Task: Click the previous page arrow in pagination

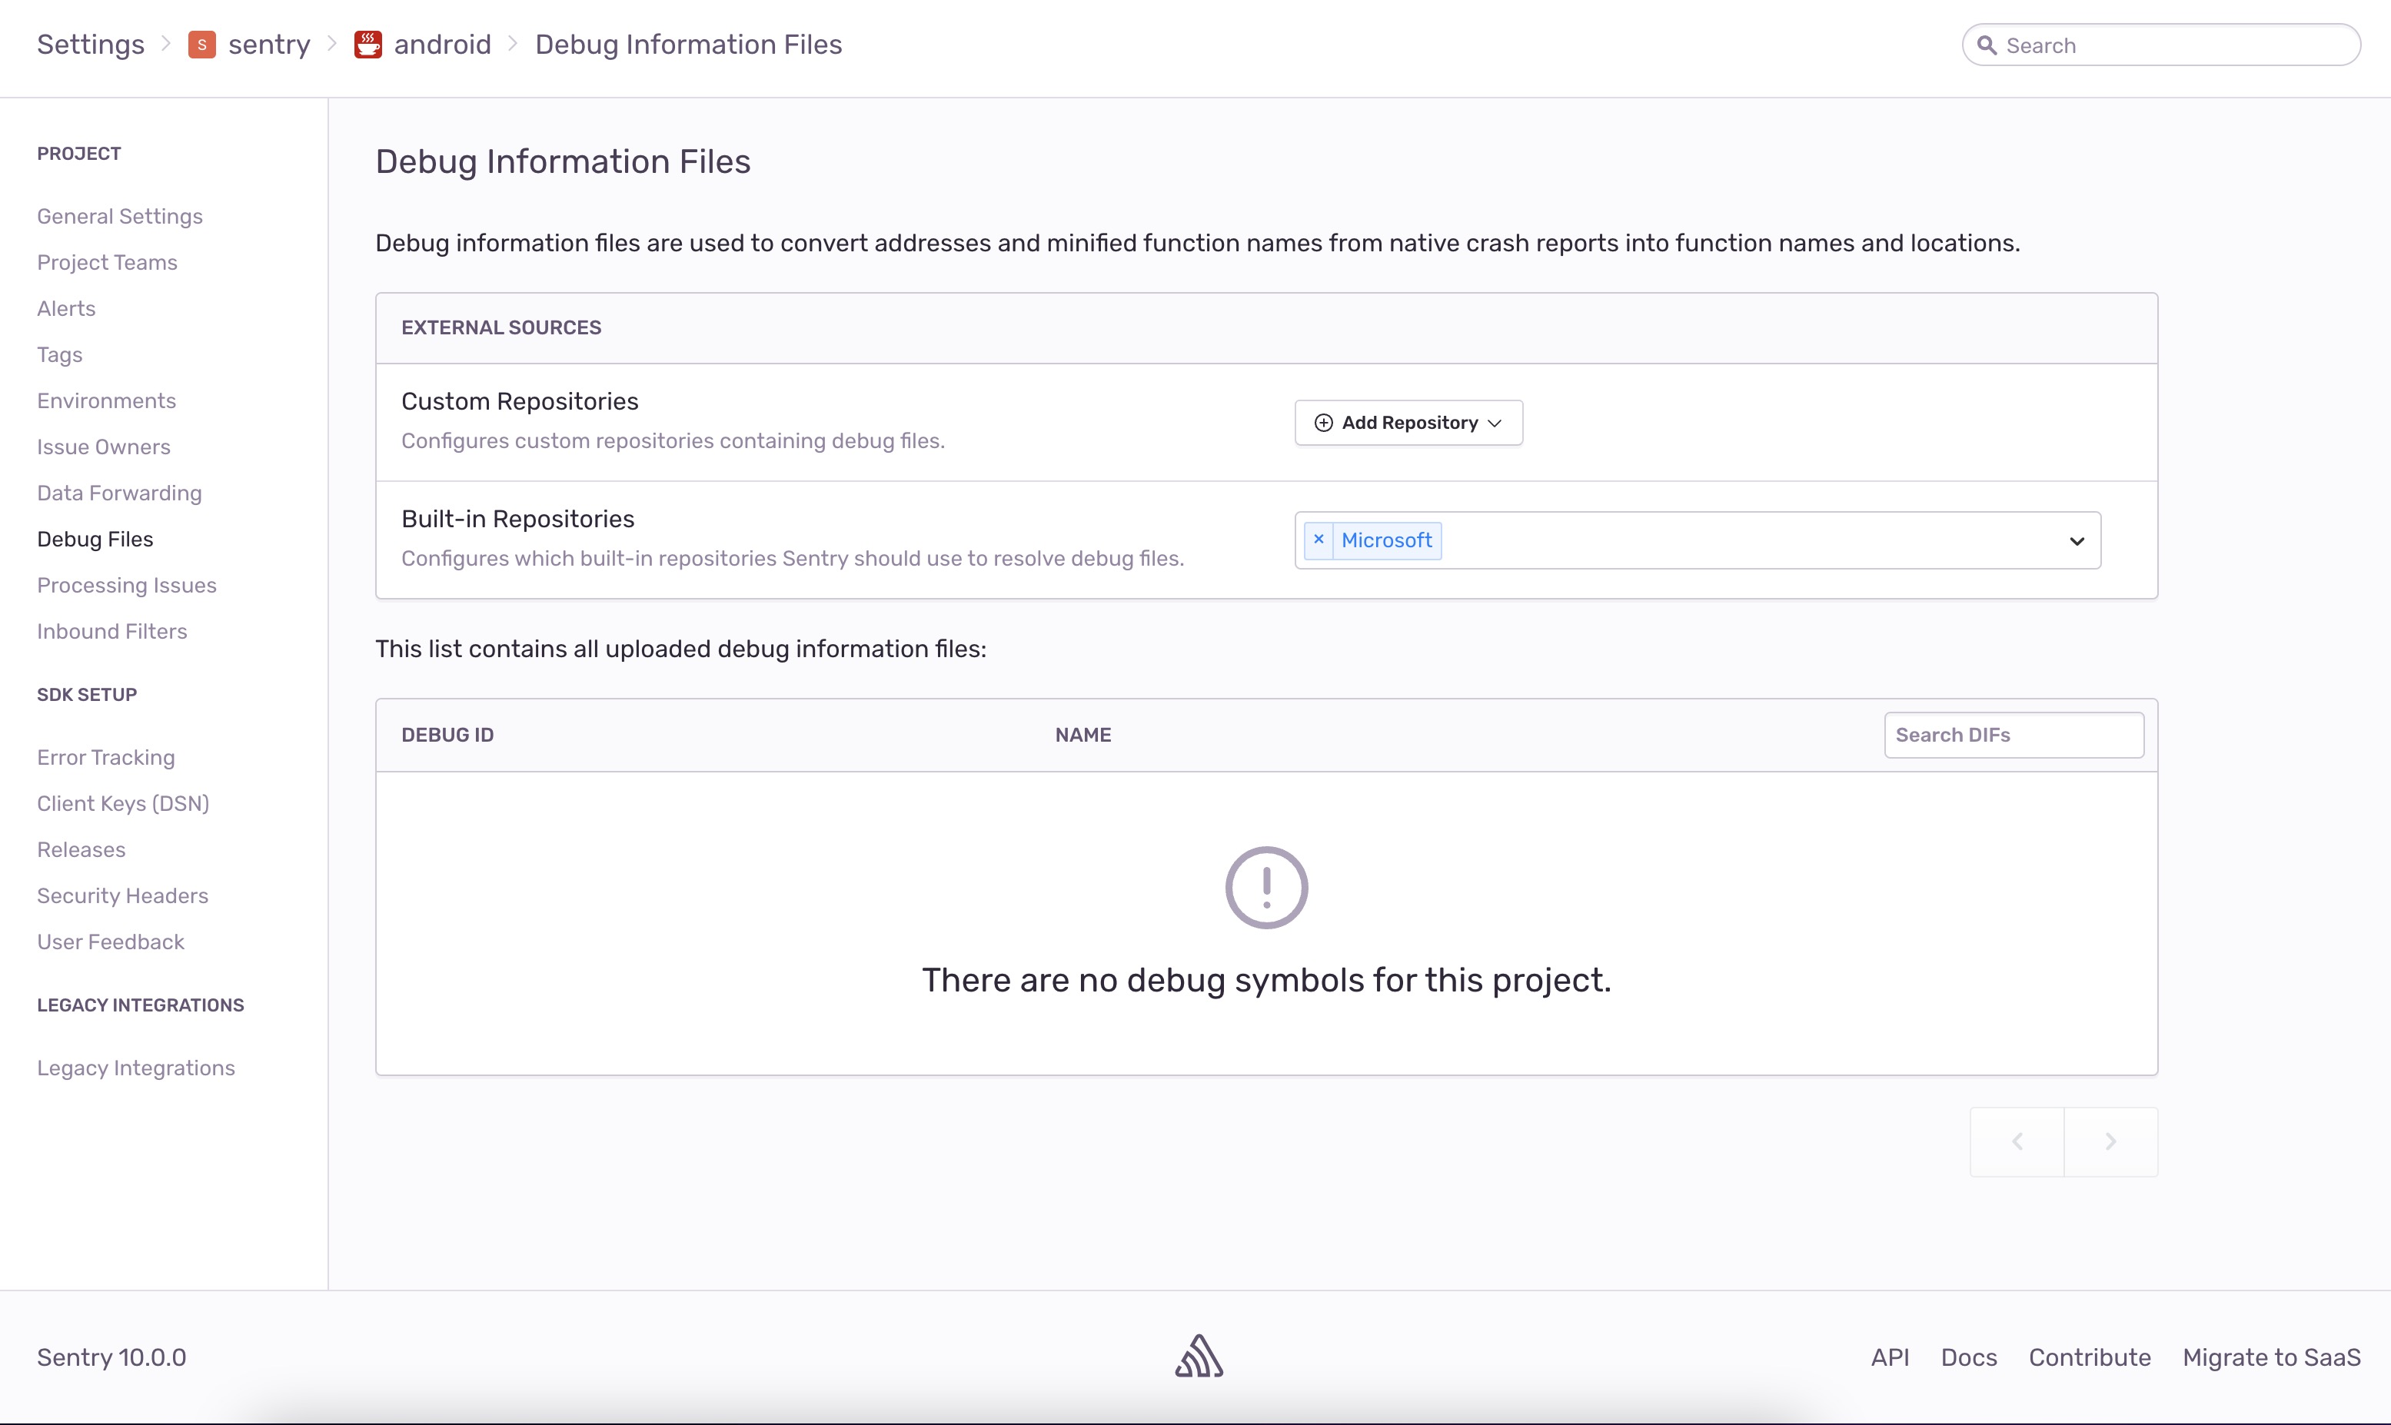Action: pos(2016,1141)
